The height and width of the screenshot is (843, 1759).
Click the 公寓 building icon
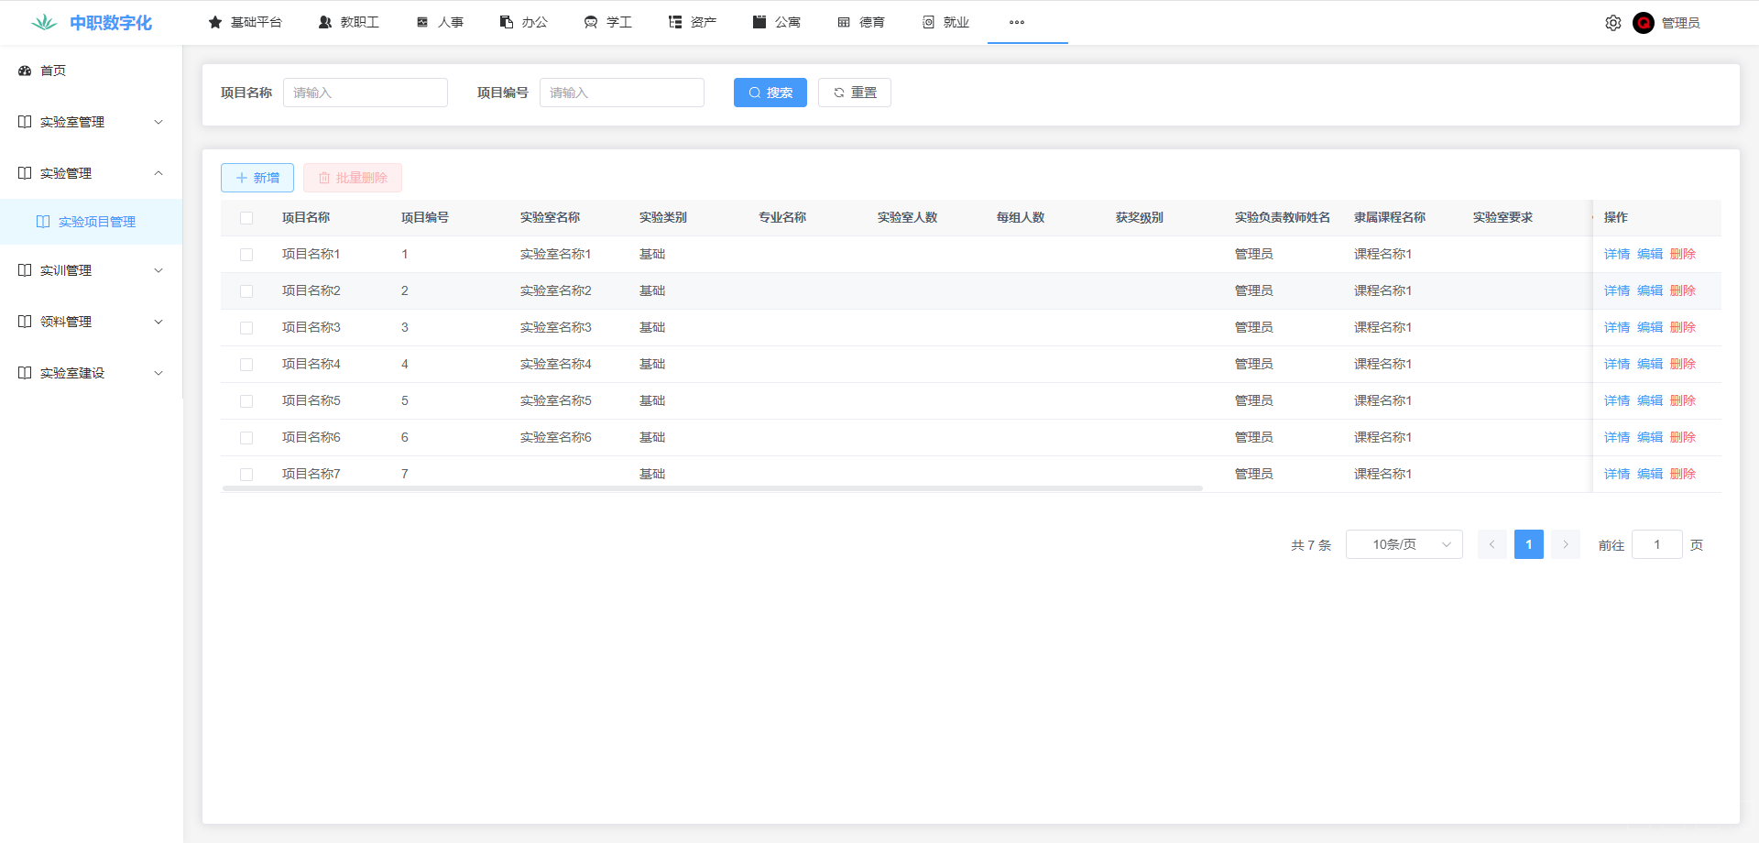tap(759, 22)
